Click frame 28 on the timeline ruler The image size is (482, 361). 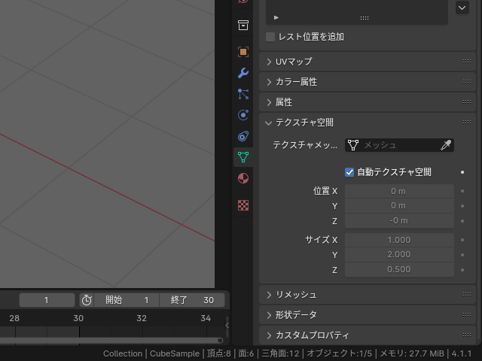pos(14,318)
